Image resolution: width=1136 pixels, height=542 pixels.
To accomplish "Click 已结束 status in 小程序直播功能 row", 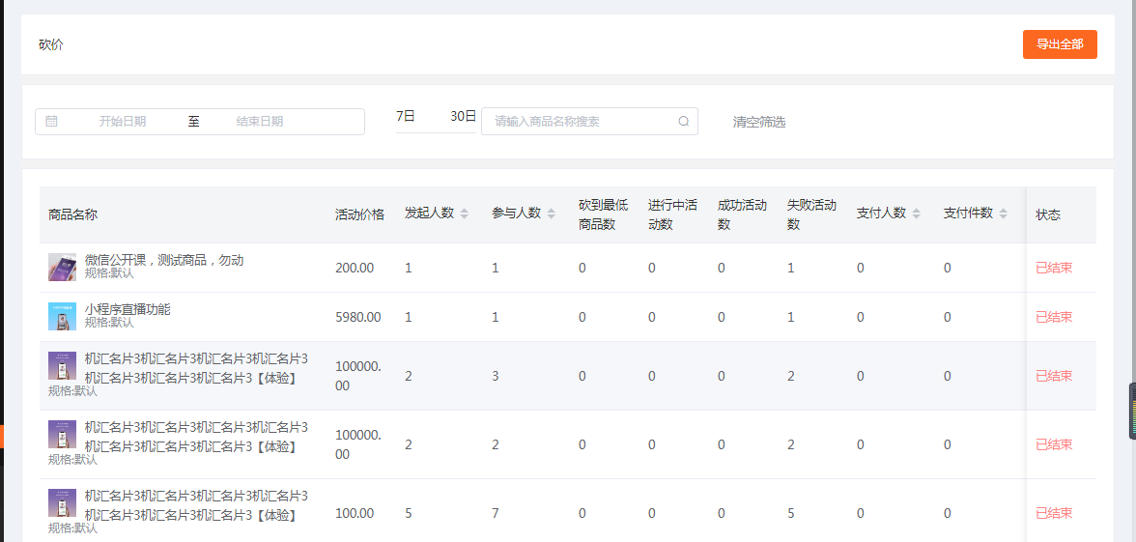I will [x=1053, y=317].
